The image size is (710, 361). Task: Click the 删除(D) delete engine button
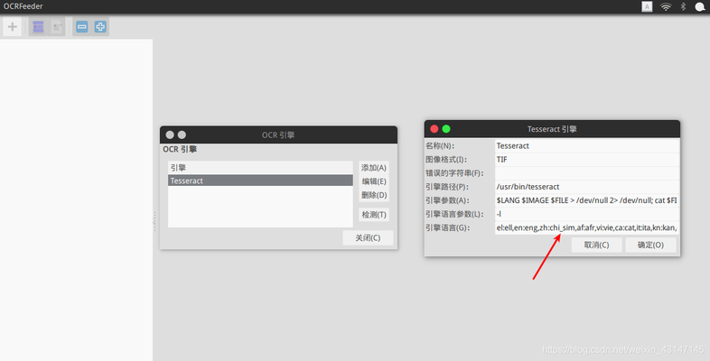pos(374,195)
